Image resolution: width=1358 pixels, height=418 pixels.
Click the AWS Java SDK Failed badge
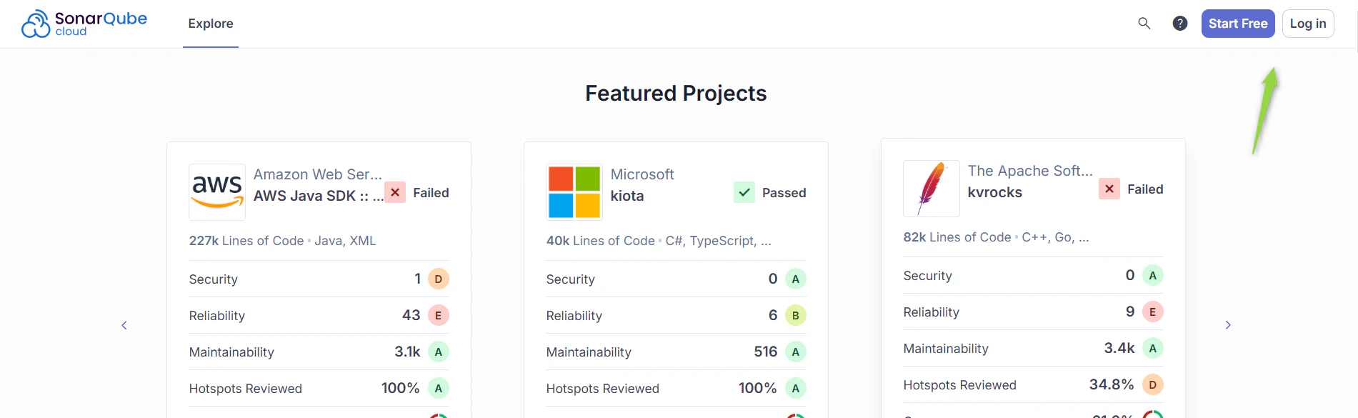click(x=395, y=192)
